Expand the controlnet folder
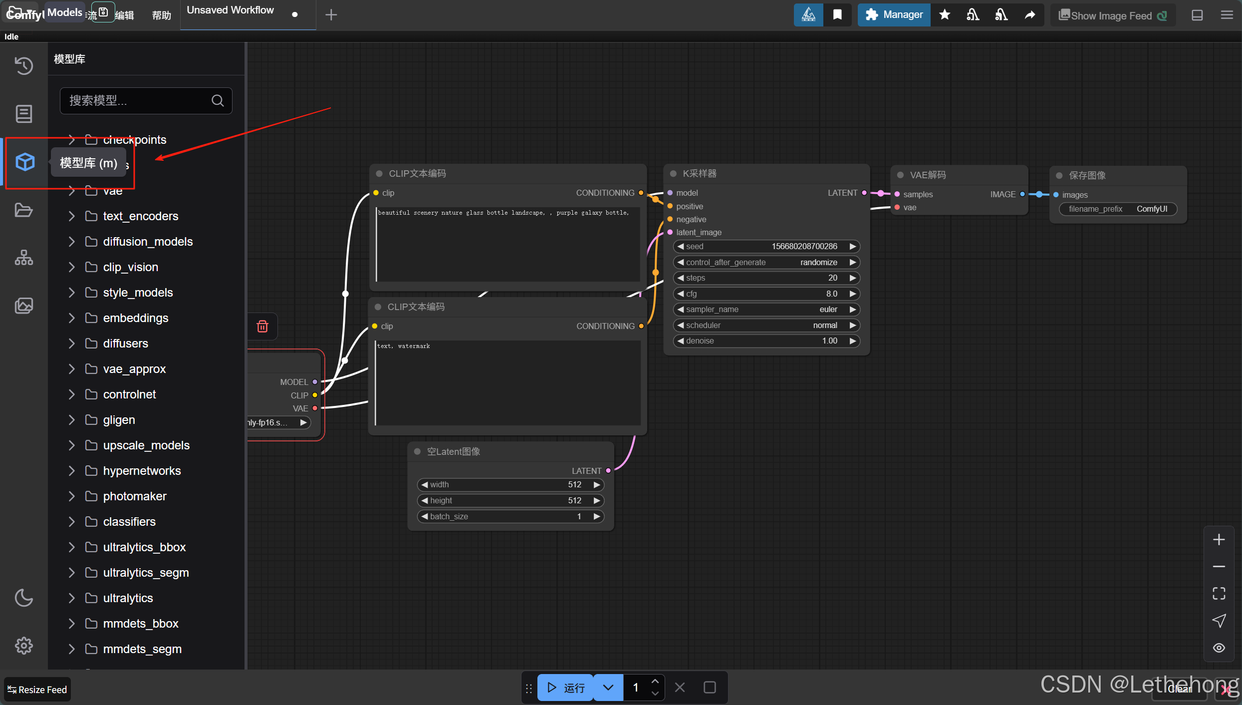1242x705 pixels. [x=71, y=394]
